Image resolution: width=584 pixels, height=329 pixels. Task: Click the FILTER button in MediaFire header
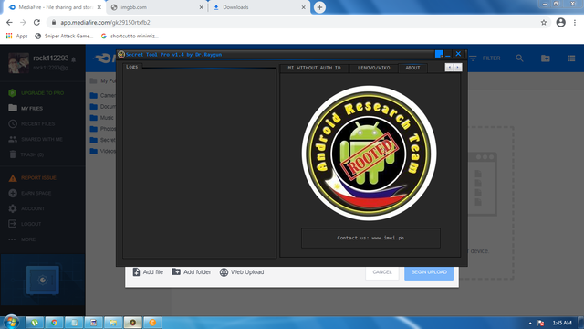coord(485,58)
